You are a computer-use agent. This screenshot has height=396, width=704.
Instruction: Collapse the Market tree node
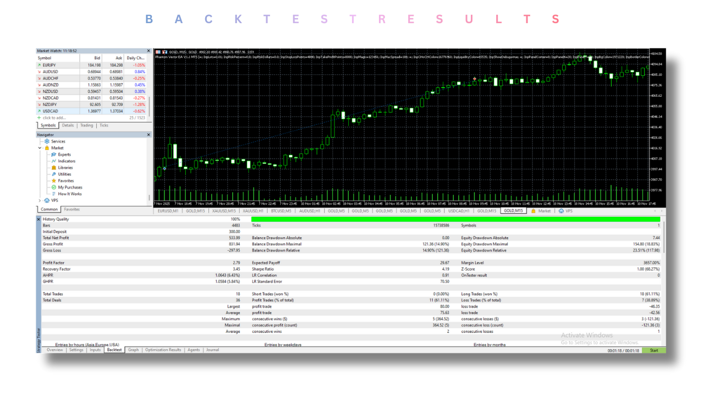coord(40,148)
